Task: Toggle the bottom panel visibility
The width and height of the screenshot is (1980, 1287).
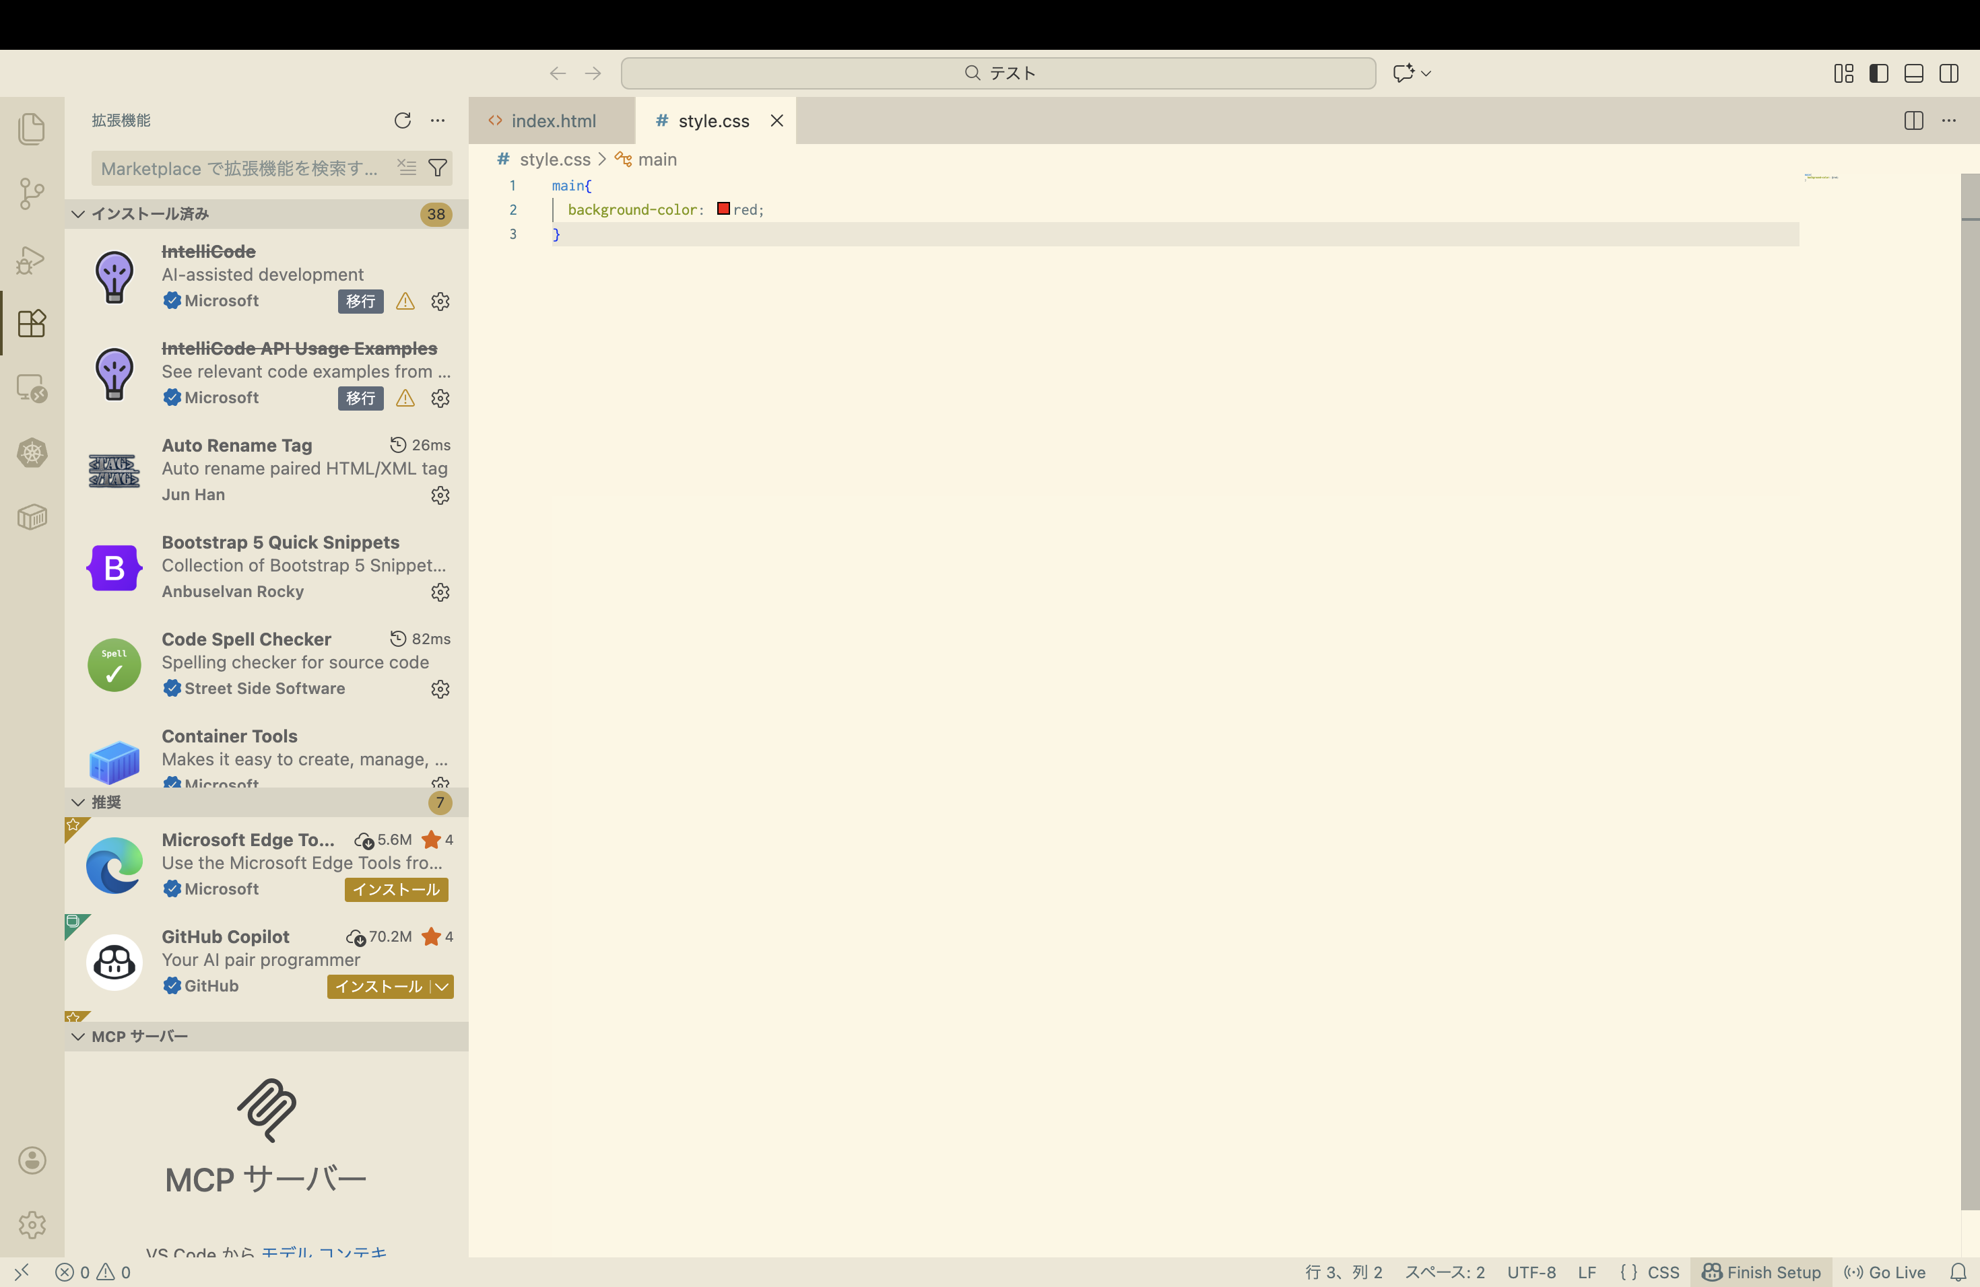Action: click(x=1913, y=73)
